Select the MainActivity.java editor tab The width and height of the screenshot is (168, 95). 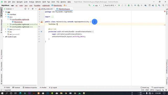click(64, 9)
